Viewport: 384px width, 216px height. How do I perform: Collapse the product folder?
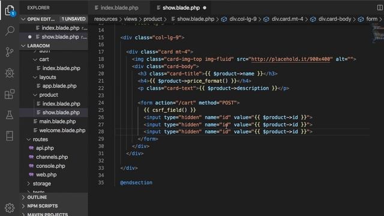[x=35, y=95]
